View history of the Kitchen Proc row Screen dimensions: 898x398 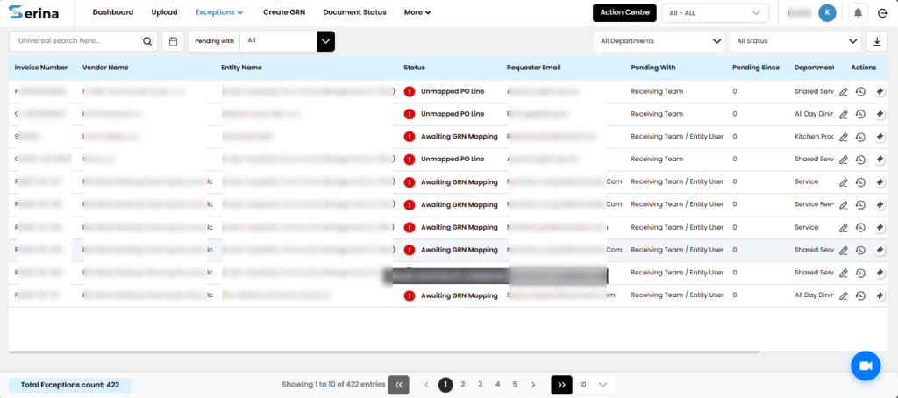pyautogui.click(x=860, y=137)
